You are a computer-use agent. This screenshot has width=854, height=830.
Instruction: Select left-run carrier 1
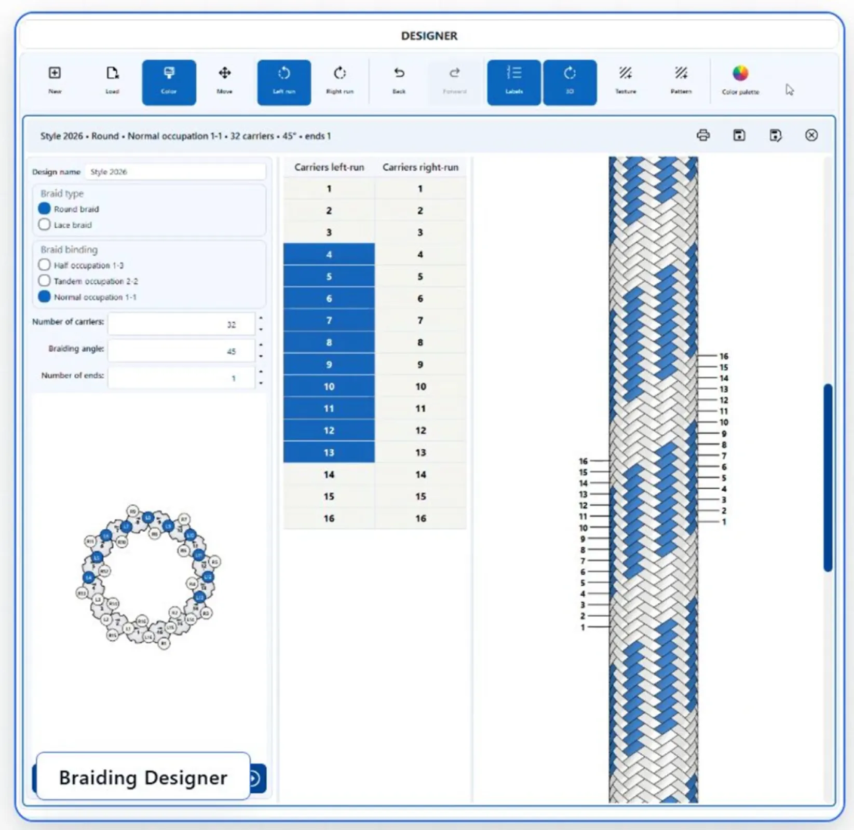click(329, 189)
